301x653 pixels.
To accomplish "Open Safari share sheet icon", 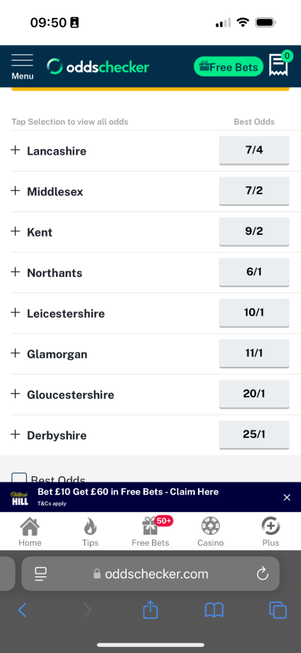I will click(150, 609).
